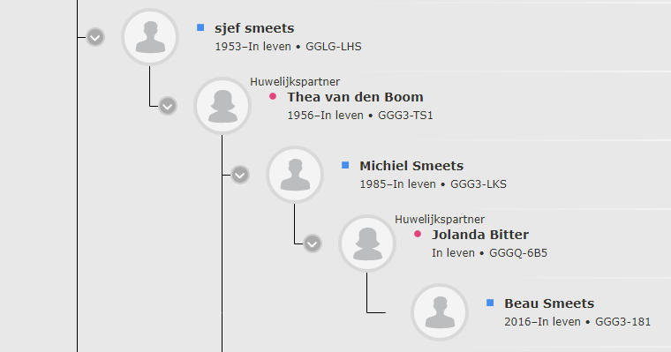Image resolution: width=671 pixels, height=352 pixels.
Task: Collapse Michiel Smeets branch chevron
Action: (x=240, y=175)
